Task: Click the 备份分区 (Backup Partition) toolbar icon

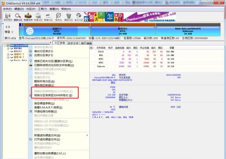Action: [79, 17]
